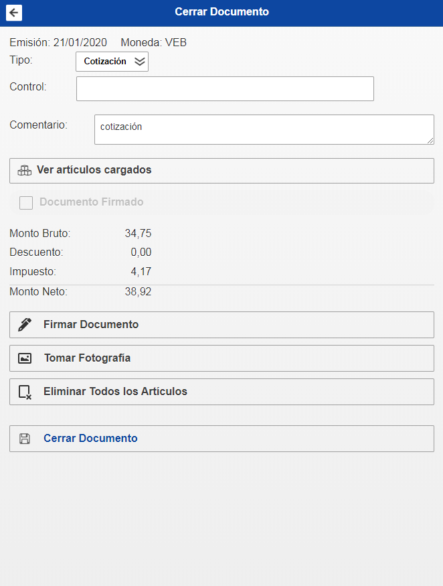Click the floppy disk save icon

25,439
